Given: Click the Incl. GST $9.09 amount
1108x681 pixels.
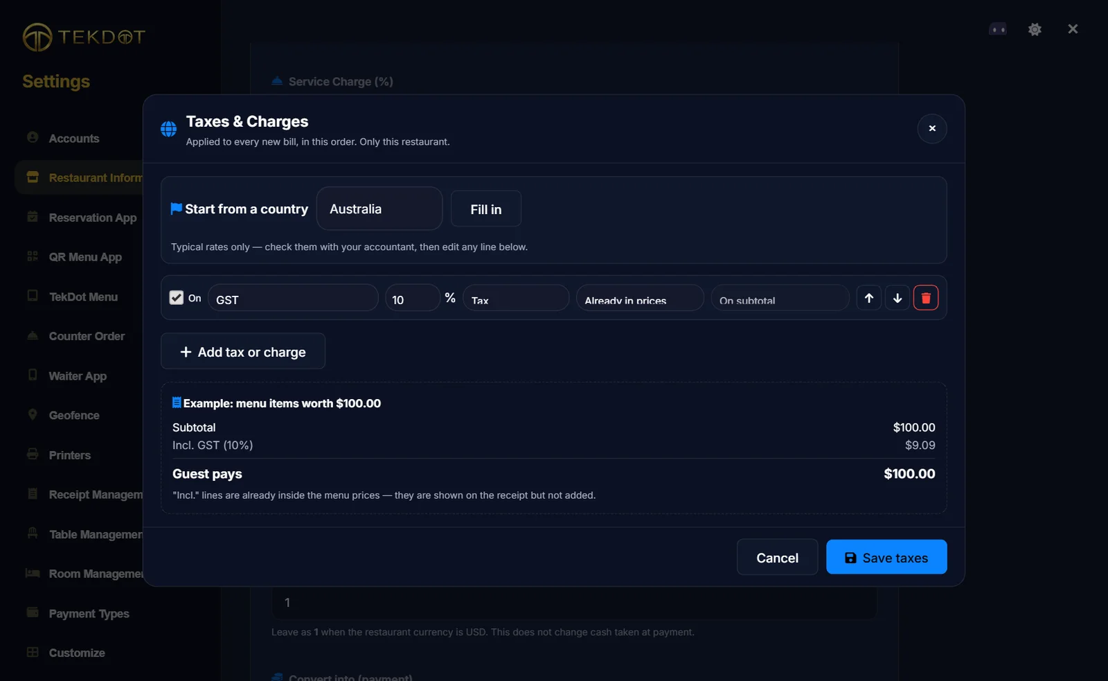Looking at the screenshot, I should point(920,445).
